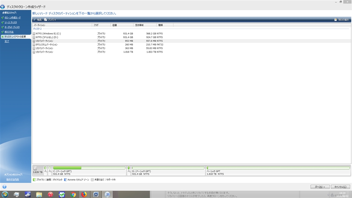Open Properties (プロパティ) in the toolbar
Image resolution: width=352 pixels, height=198 pixels.
[50, 20]
